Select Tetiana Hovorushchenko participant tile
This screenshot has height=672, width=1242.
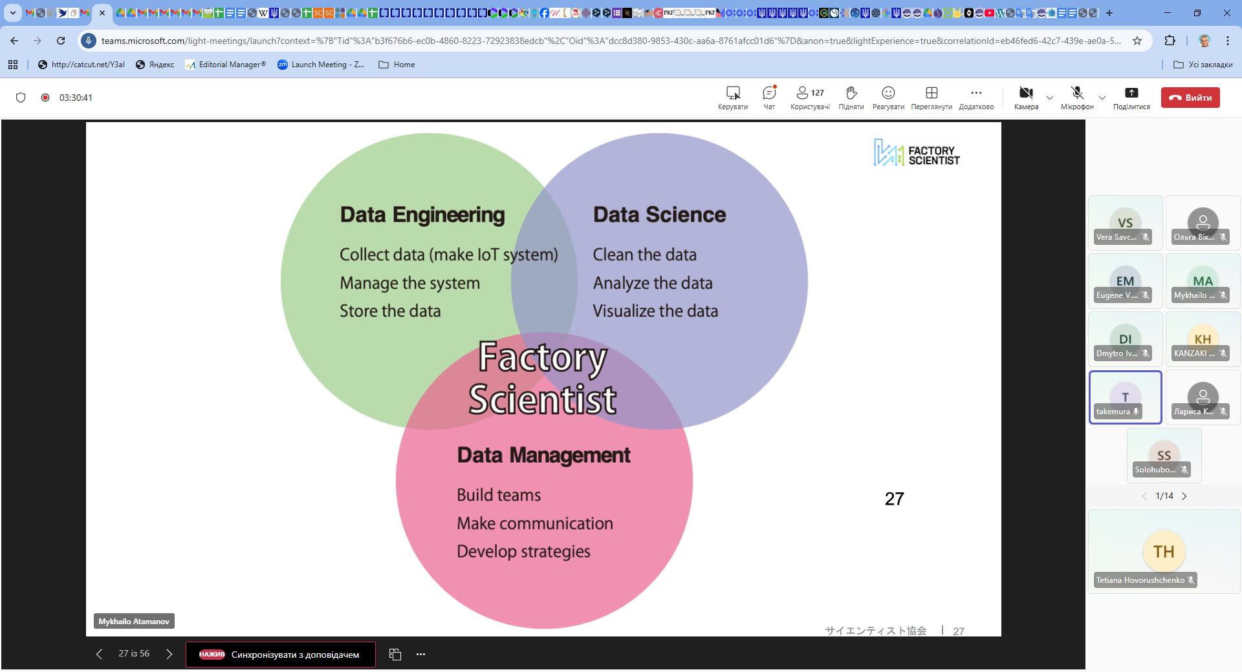coord(1163,551)
